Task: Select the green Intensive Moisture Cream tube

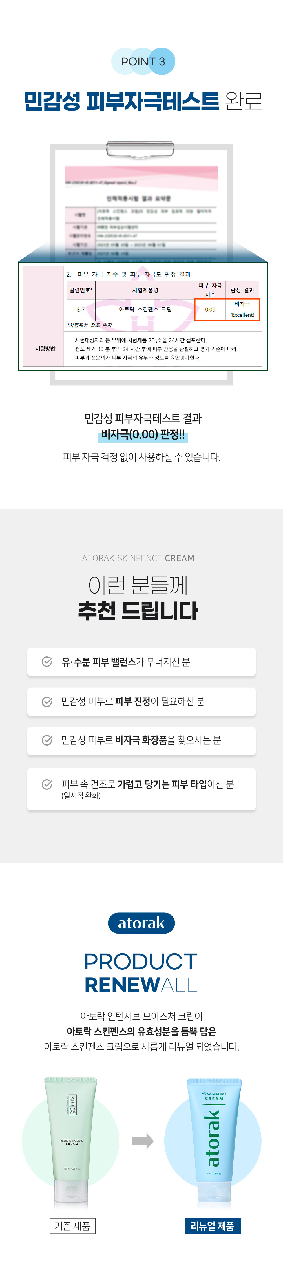Action: coord(71,1140)
